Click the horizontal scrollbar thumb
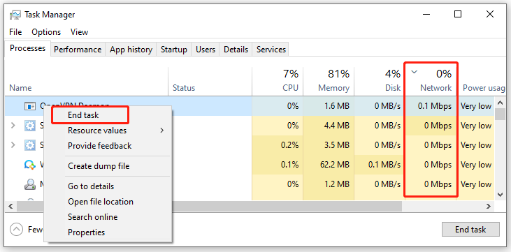The image size is (511, 252). (209, 206)
